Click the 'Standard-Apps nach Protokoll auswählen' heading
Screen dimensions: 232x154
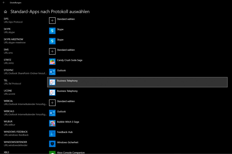[x=50, y=12]
